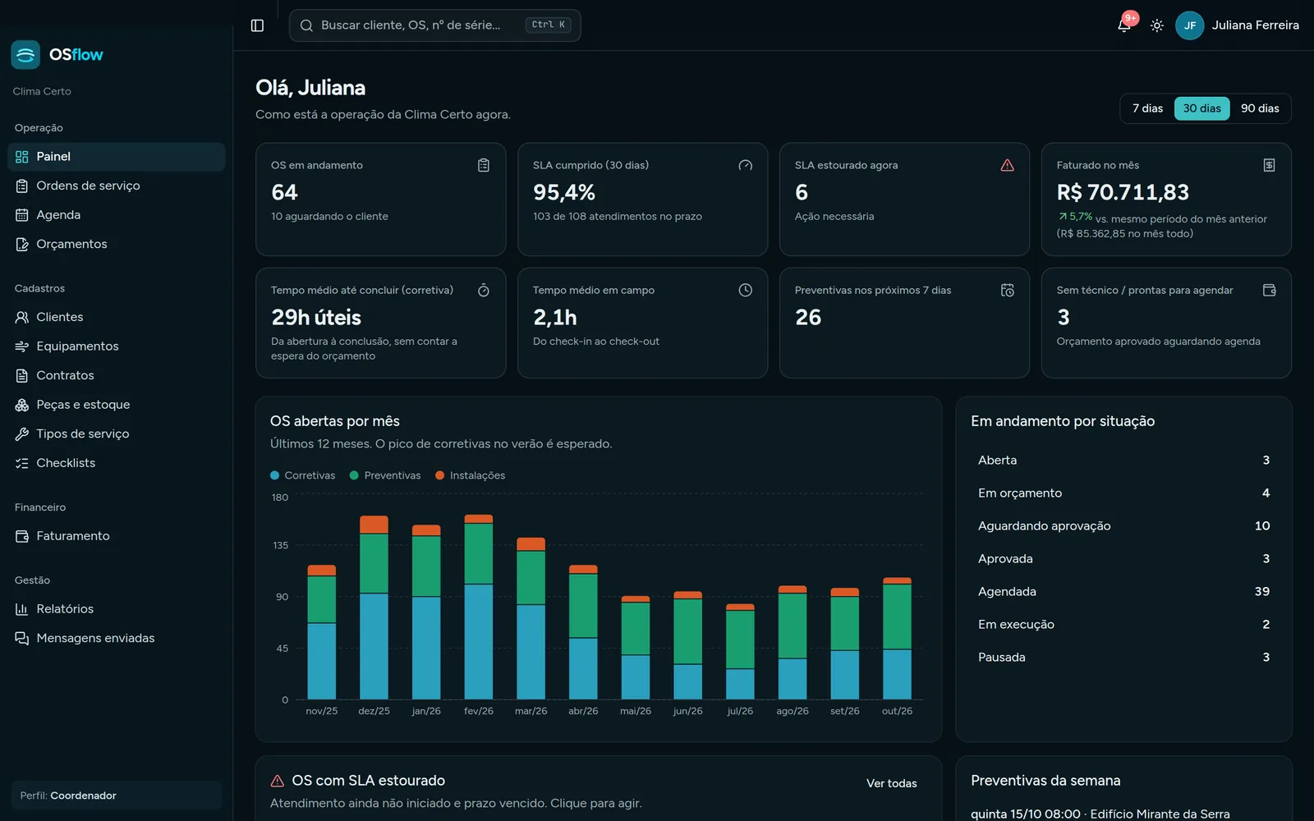Click the Peças e estoque icon
1314x821 pixels.
coord(22,405)
